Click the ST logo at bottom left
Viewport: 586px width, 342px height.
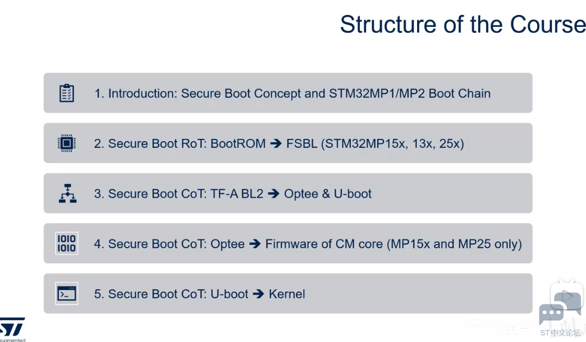pyautogui.click(x=12, y=329)
